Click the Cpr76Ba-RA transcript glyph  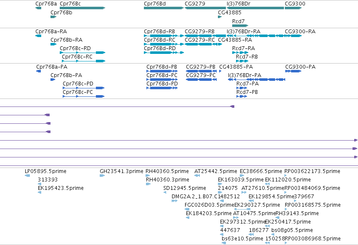pyautogui.click(x=38, y=36)
